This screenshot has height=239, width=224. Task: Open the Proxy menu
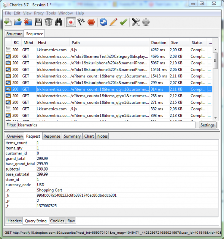(39, 13)
